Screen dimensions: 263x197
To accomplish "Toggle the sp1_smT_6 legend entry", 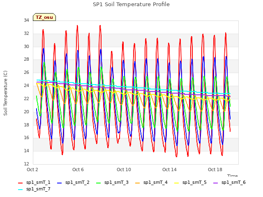I will [229, 182].
